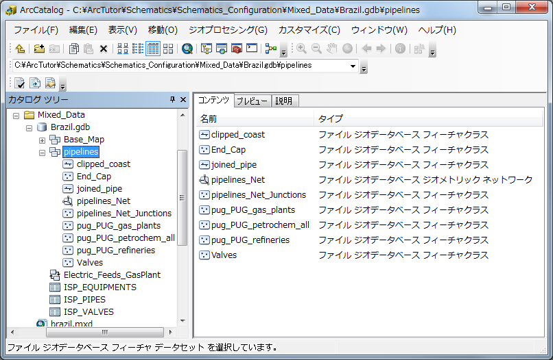
Task: Open the ヘルプ(H) menu
Action: (437, 30)
